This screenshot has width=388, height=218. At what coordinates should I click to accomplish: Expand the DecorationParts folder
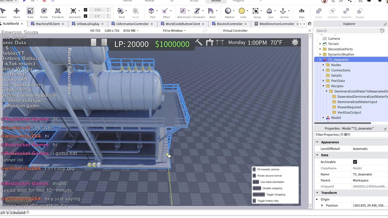[x=320, y=49]
